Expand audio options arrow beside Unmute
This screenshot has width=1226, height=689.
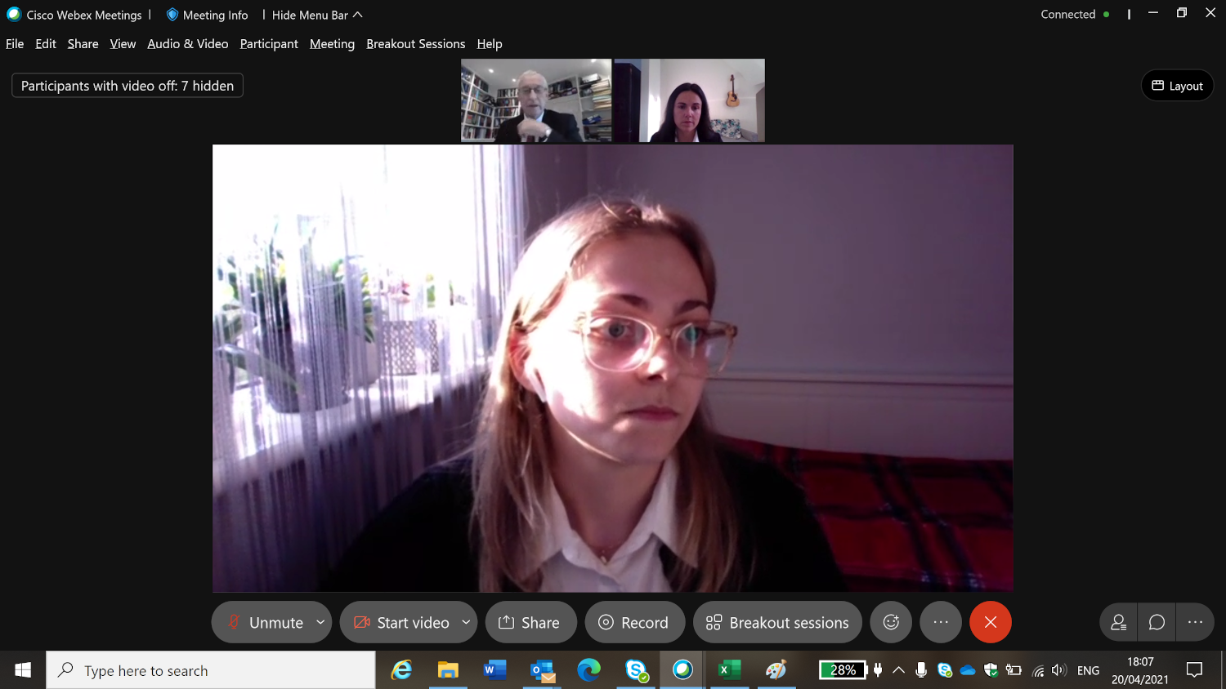pyautogui.click(x=320, y=622)
